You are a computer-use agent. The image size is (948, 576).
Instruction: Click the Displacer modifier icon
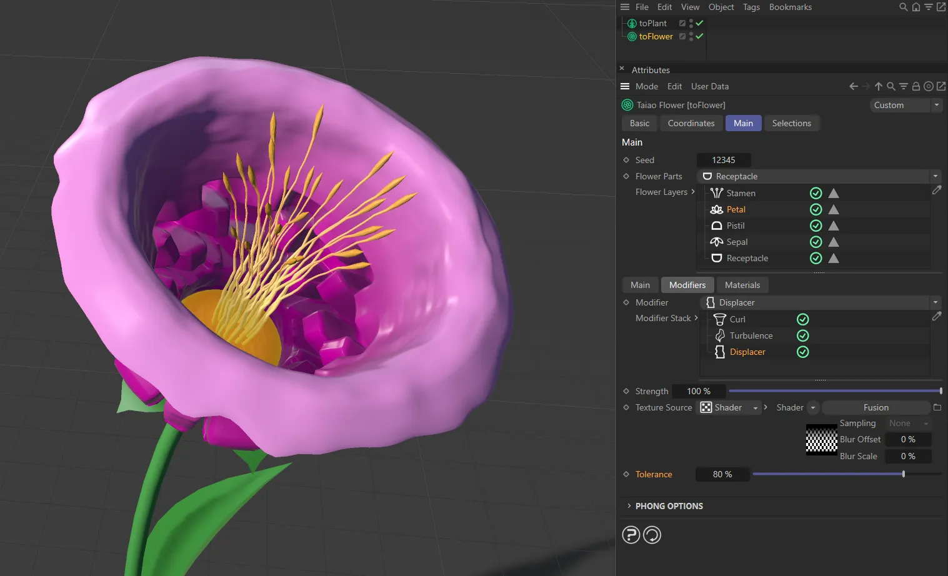click(x=719, y=352)
